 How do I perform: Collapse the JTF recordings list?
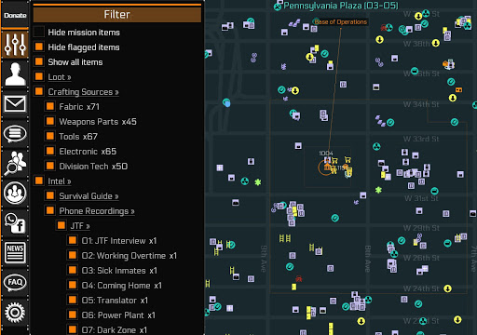click(x=80, y=226)
